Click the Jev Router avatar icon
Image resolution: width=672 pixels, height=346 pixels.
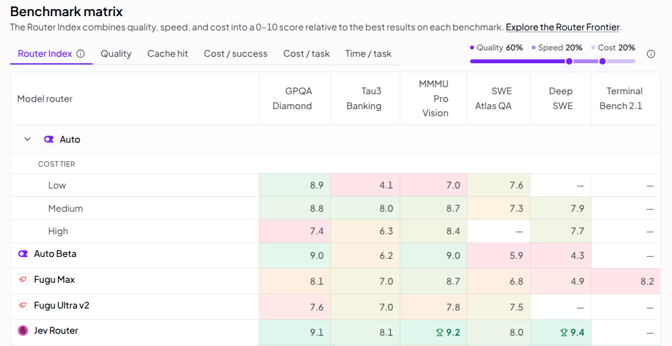pyautogui.click(x=23, y=331)
